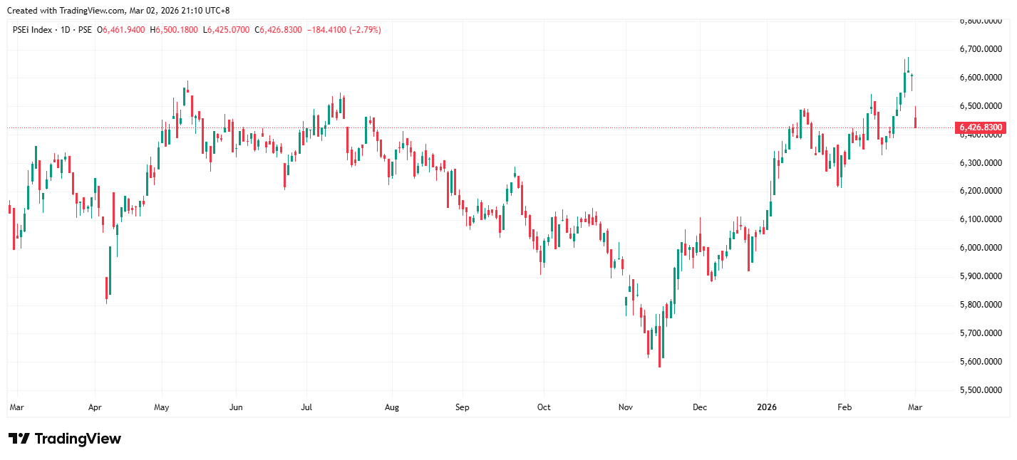This screenshot has width=1017, height=460.
Task: Click the 1D interval label
Action: [67, 30]
